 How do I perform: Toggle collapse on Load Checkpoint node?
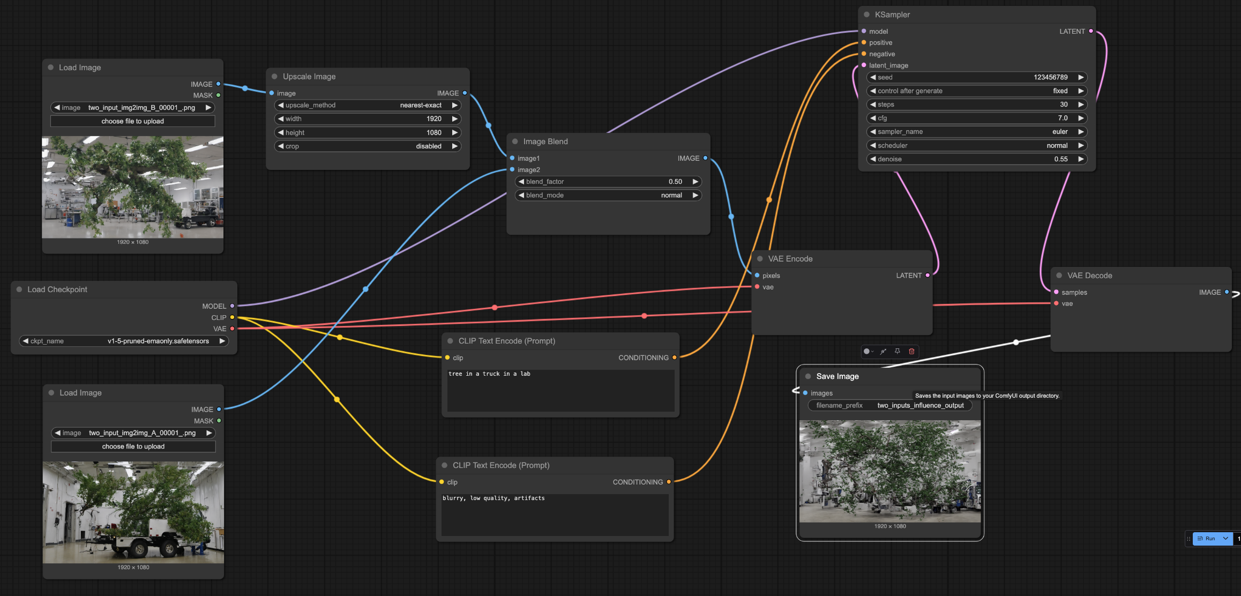19,289
